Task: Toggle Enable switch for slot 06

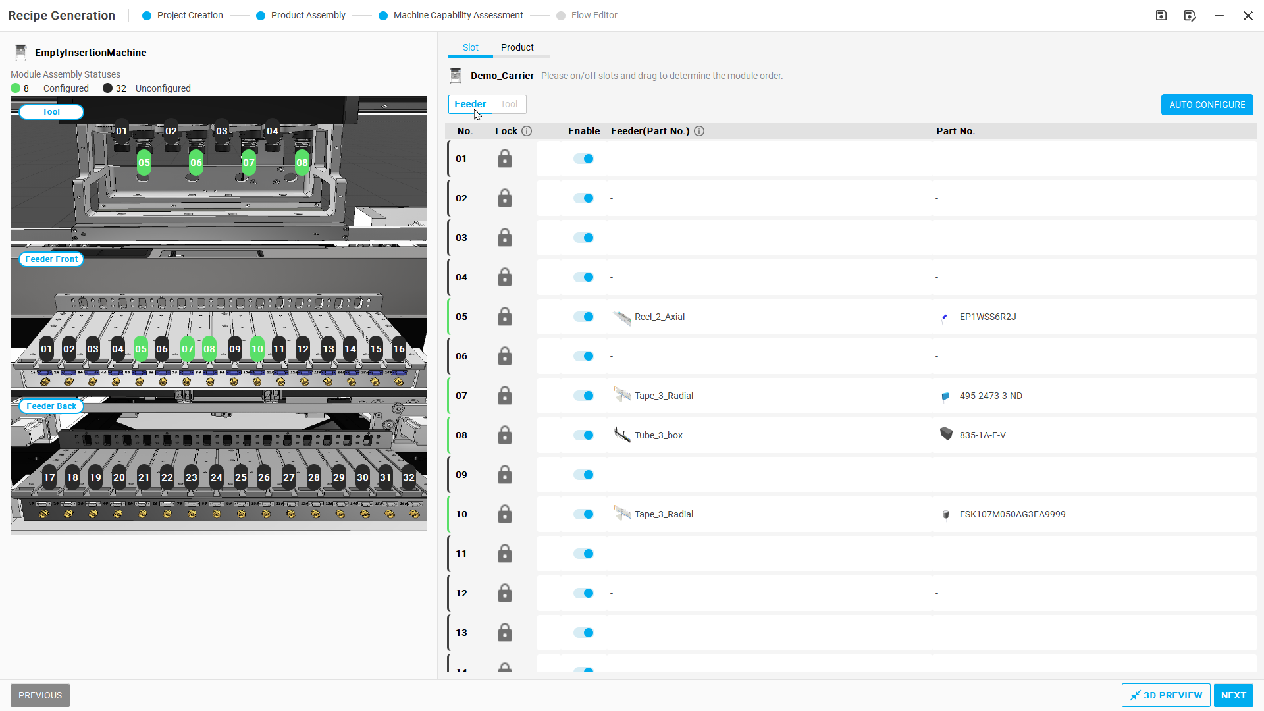Action: [x=583, y=356]
